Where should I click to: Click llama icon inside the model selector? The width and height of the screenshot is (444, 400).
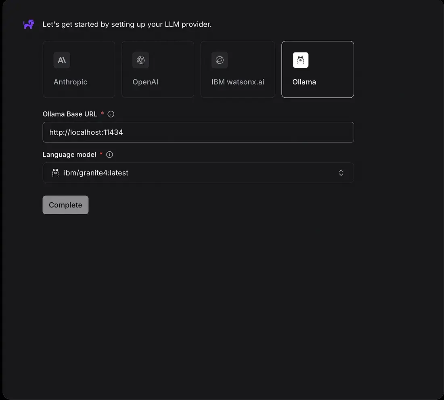point(56,173)
